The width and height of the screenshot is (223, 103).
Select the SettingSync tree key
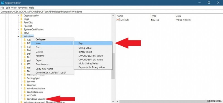coord(33,78)
